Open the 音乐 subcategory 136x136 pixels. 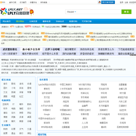[x=5, y=84]
